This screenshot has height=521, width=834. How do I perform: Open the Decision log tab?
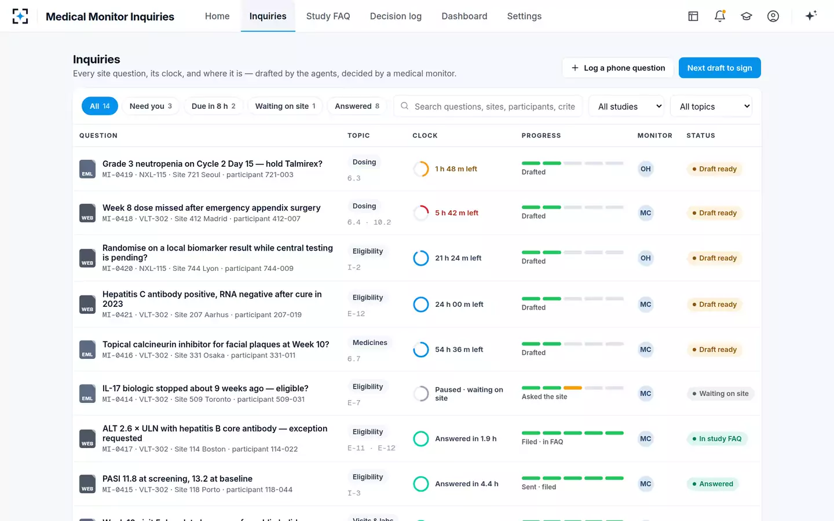click(x=396, y=16)
